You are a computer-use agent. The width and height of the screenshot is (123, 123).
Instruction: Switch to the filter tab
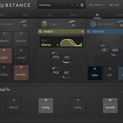pos(73,15)
